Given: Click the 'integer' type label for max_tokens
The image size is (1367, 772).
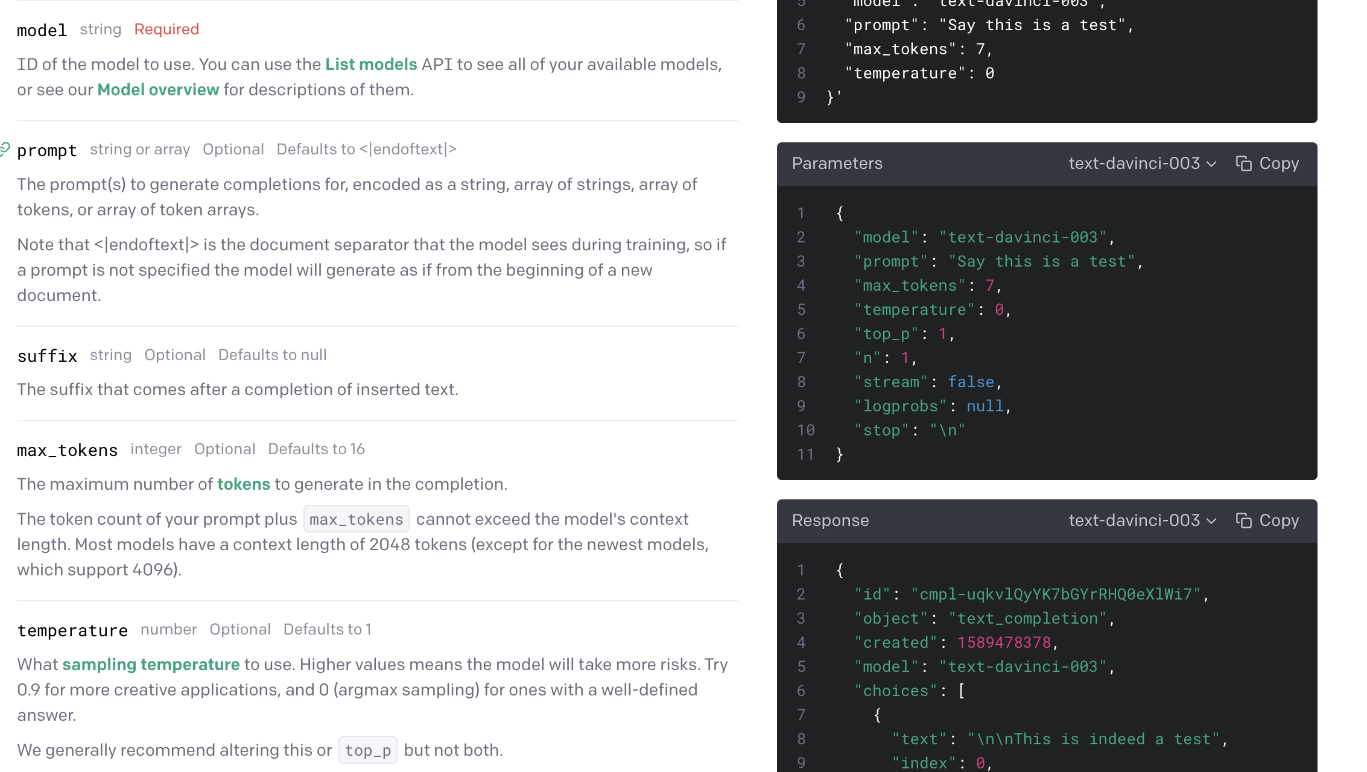Looking at the screenshot, I should [x=156, y=449].
